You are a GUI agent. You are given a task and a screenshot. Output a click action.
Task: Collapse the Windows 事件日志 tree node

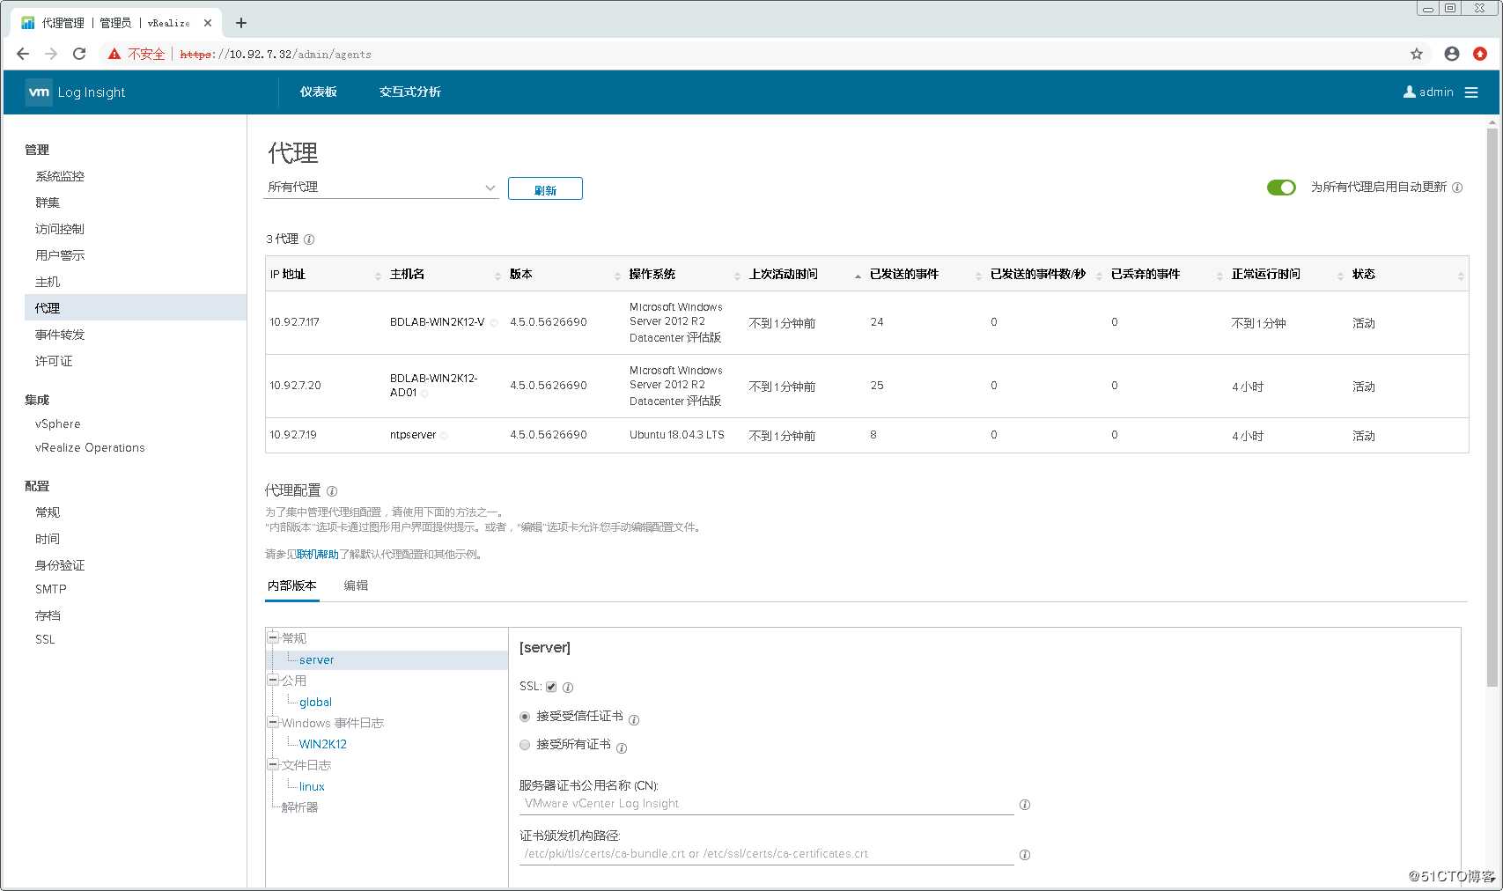[273, 722]
